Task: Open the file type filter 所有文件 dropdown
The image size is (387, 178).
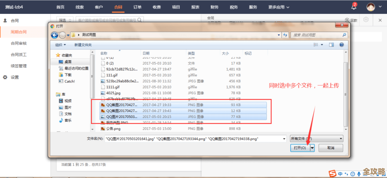Action: [x=316, y=139]
